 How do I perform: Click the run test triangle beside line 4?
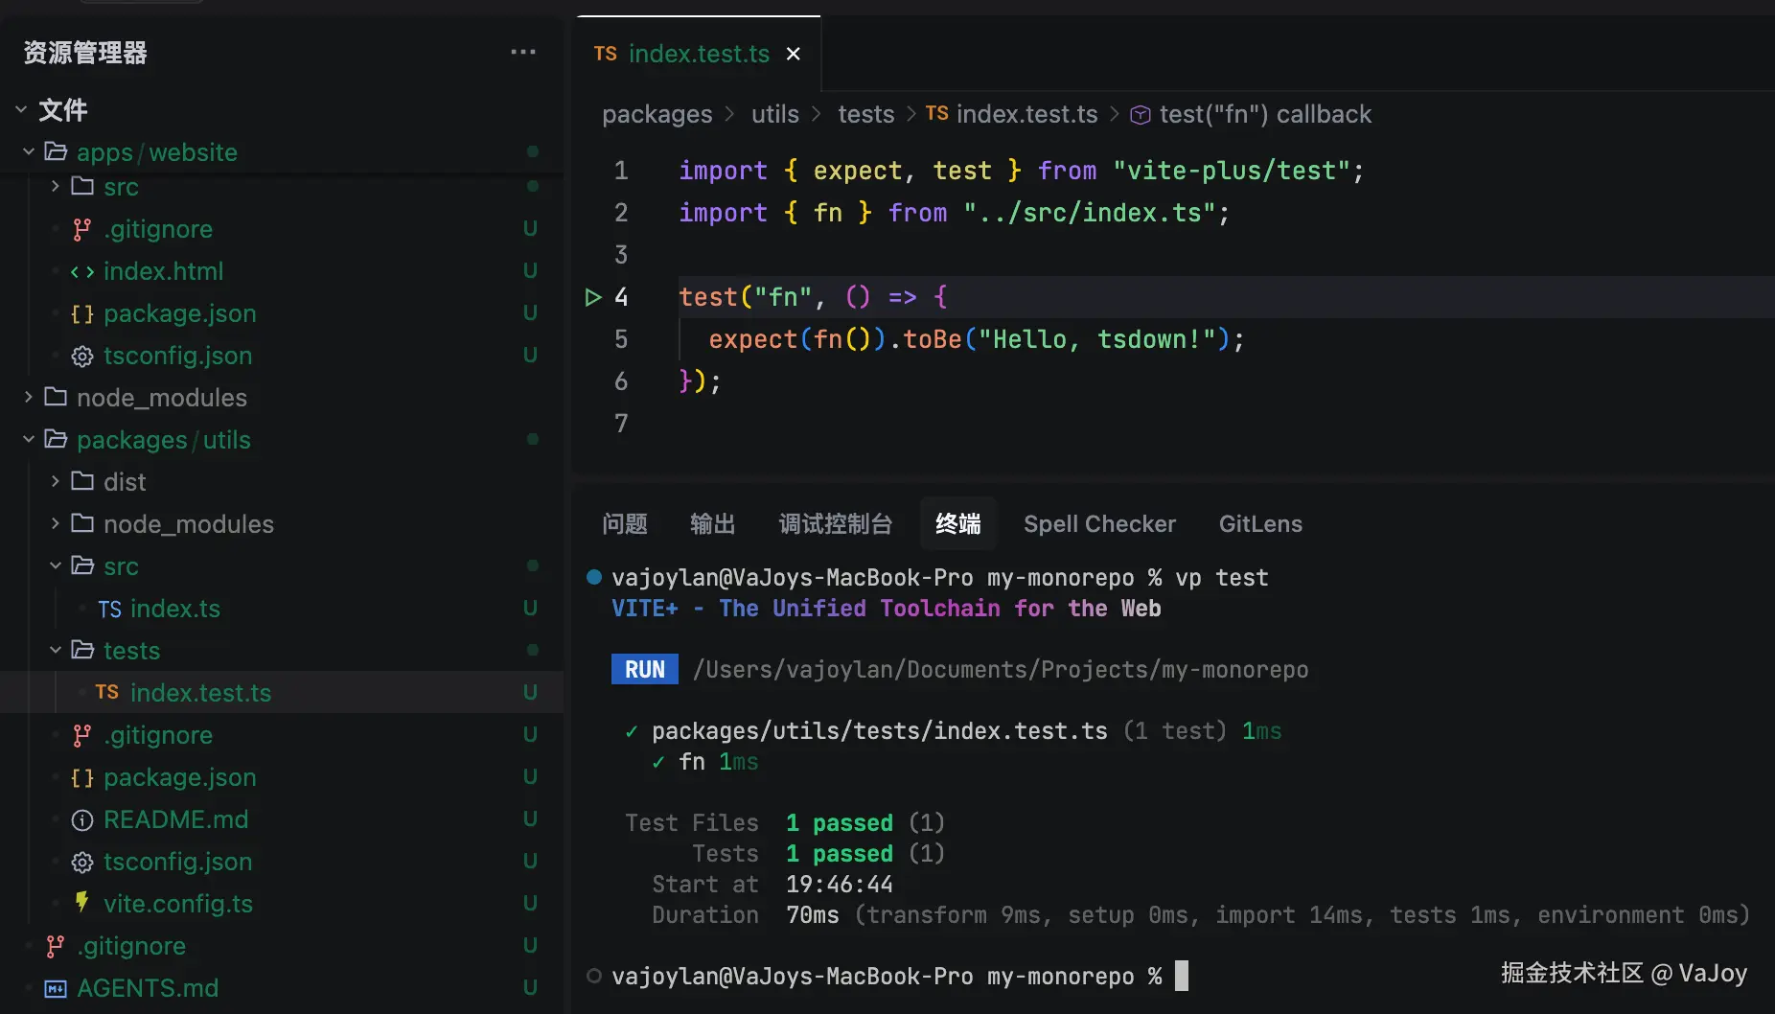pyautogui.click(x=593, y=297)
